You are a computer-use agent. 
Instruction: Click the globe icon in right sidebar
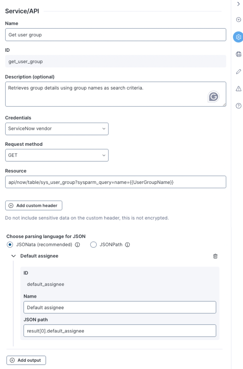238,54
